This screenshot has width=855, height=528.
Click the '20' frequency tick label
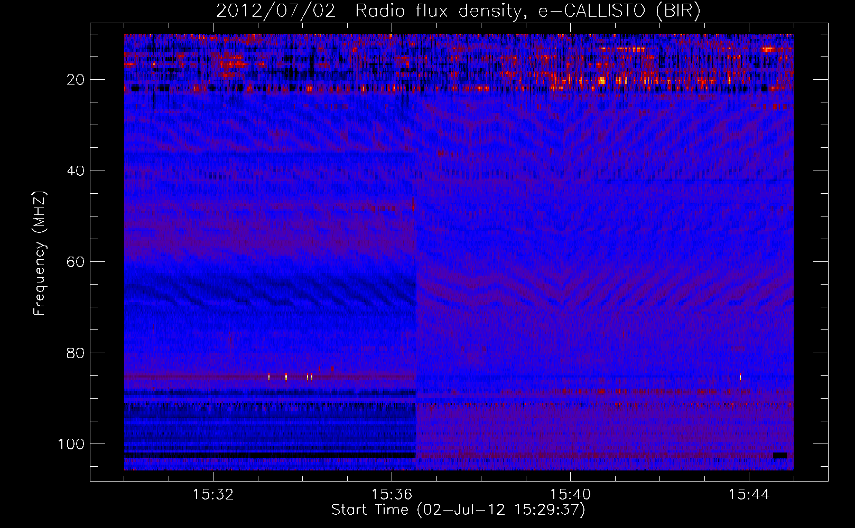(76, 80)
